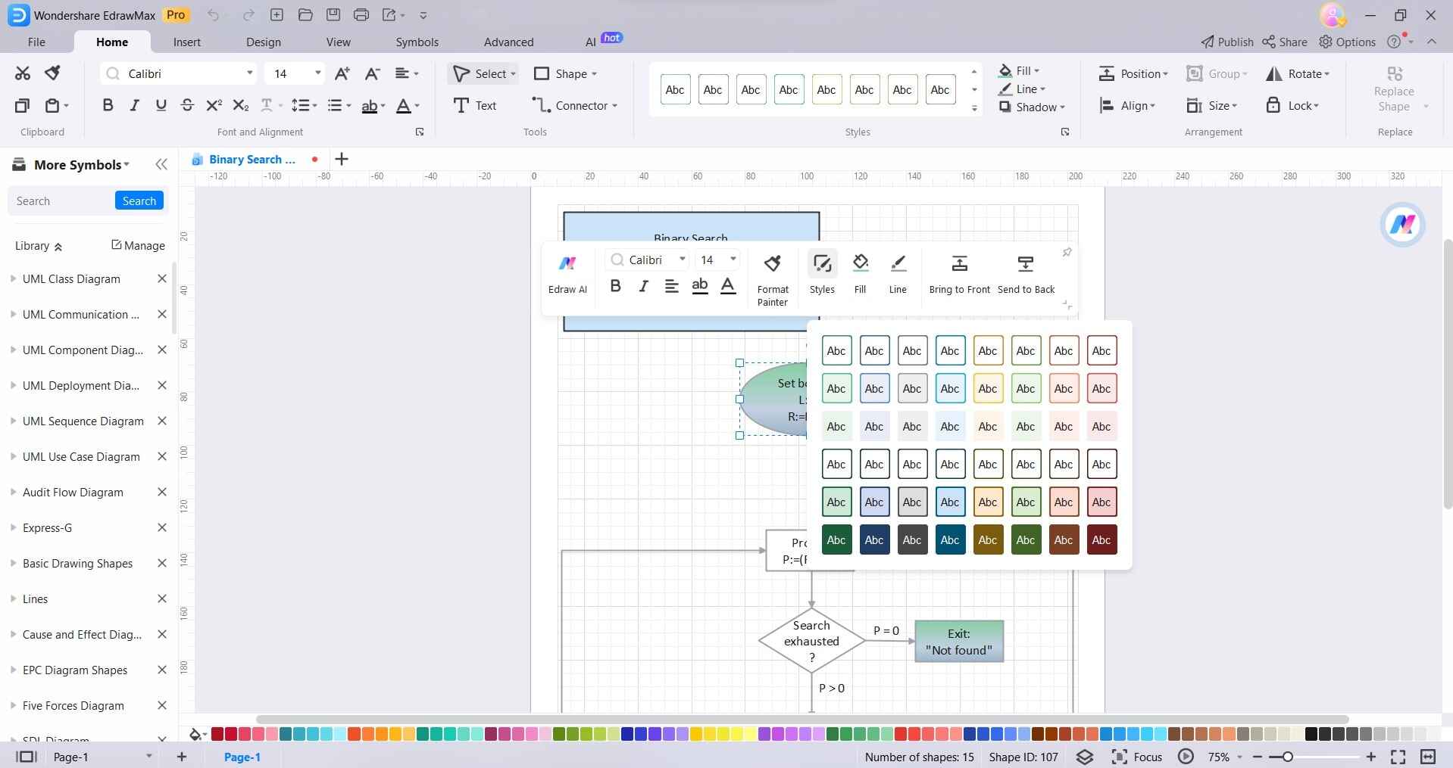Screen dimensions: 1453x768
Task: Toggle the Styles button in the floating toolbar
Action: [x=822, y=274]
